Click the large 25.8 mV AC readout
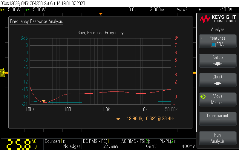This screenshot has height=150, width=239. point(22,144)
